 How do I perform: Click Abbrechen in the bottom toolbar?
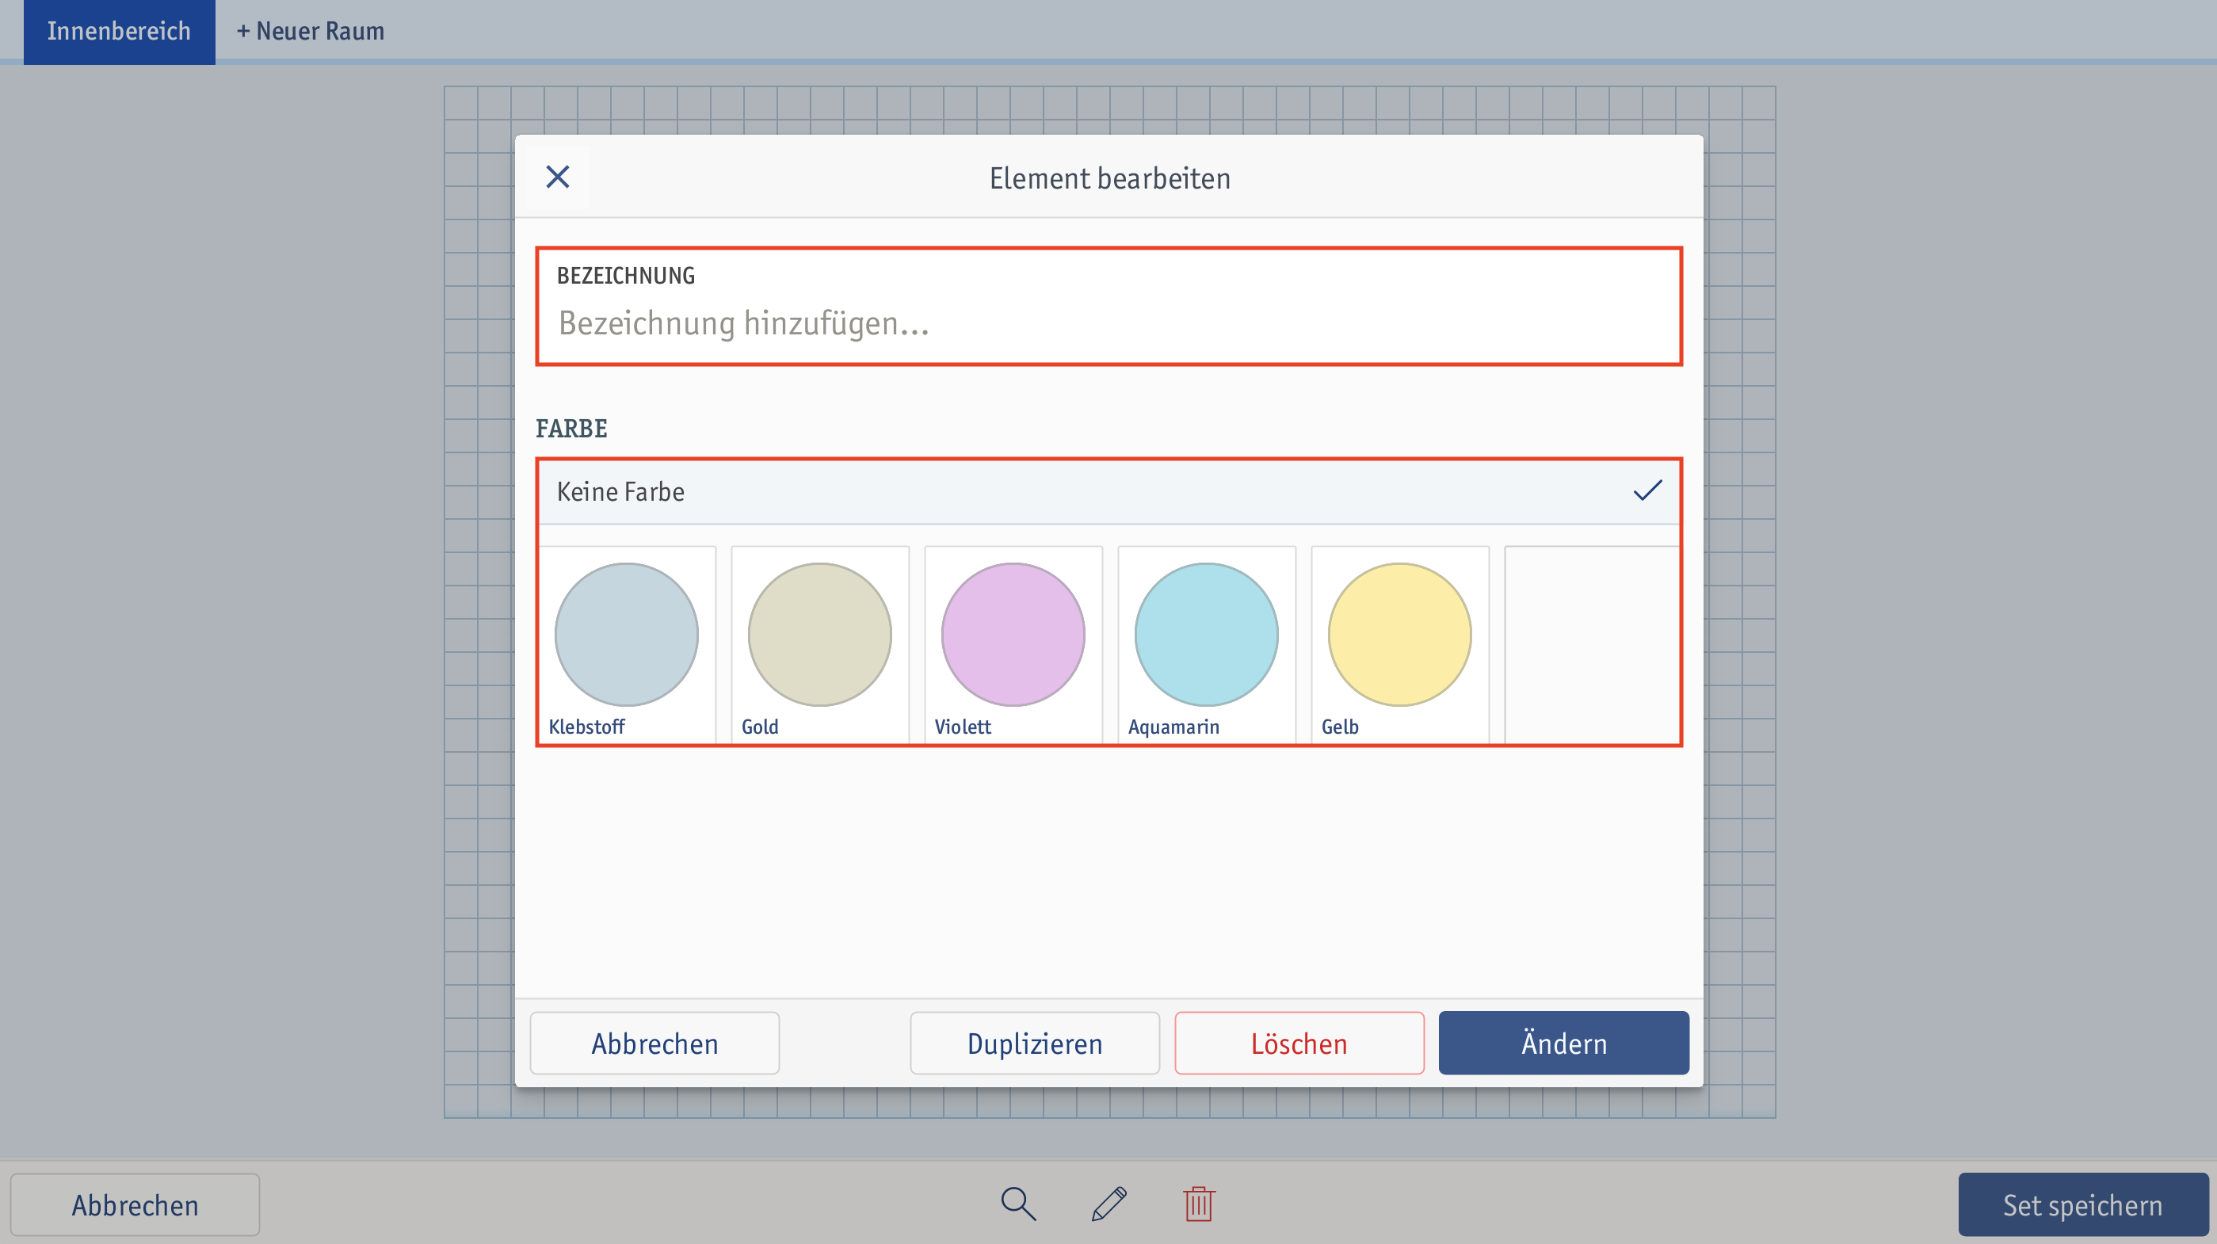(135, 1205)
